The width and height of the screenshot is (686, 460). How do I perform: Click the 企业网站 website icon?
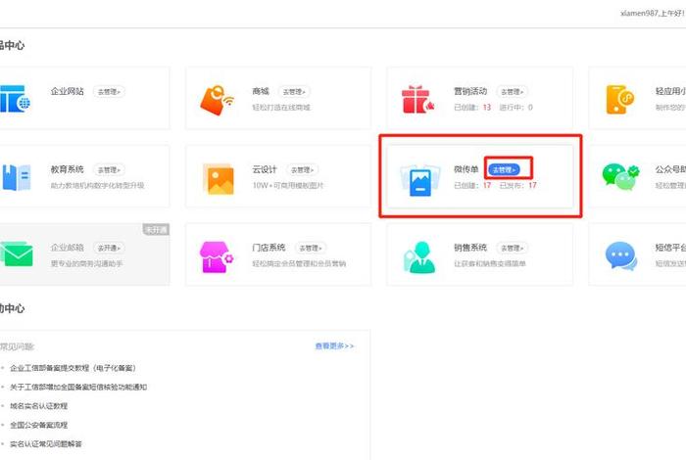15,99
